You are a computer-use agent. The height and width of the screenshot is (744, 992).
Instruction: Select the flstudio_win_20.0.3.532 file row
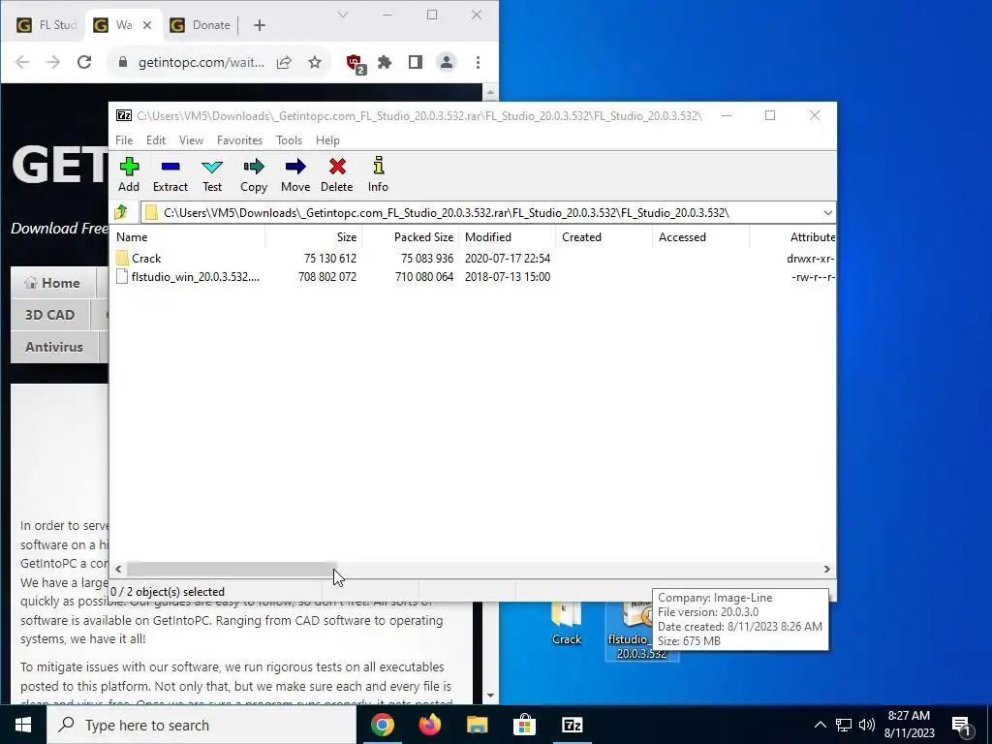click(x=475, y=276)
